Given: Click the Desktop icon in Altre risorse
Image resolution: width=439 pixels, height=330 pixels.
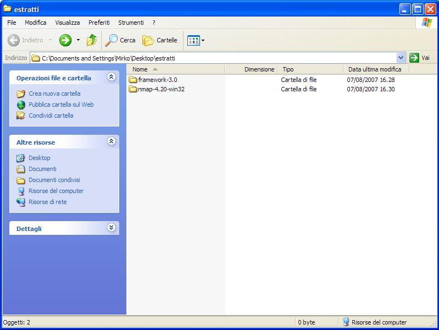Looking at the screenshot, I should point(21,158).
